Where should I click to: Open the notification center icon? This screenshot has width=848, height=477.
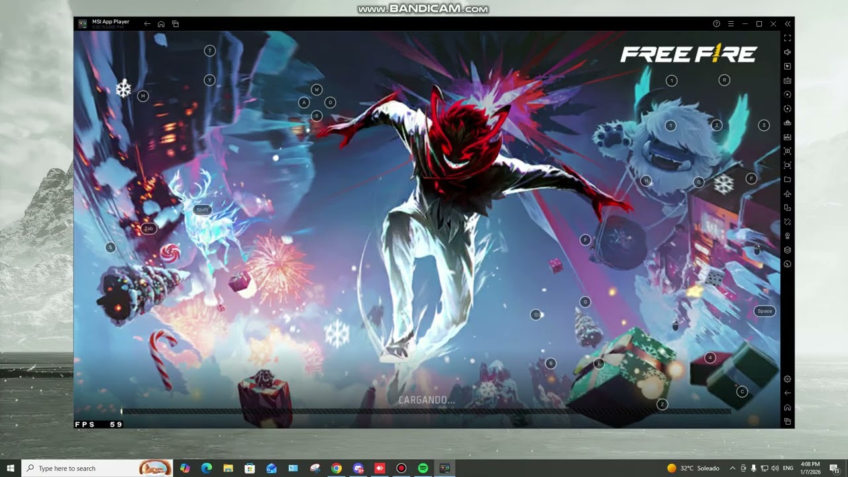click(834, 468)
